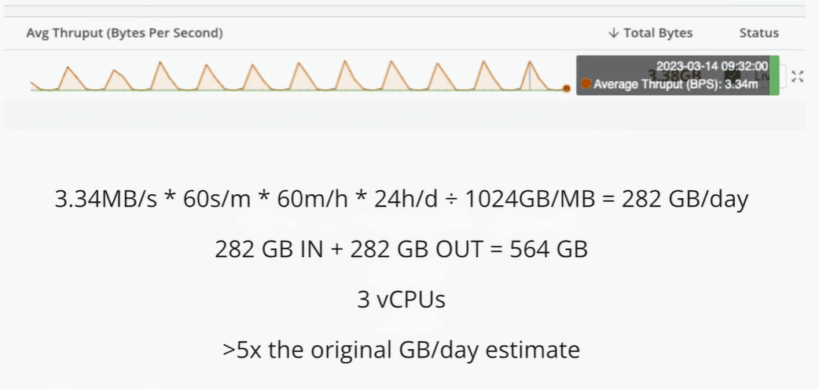Click the Status column header
The width and height of the screenshot is (819, 389).
pos(758,33)
